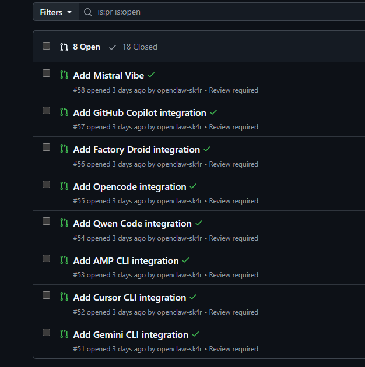Screen dimensions: 365x367
Task: View checks status for Add Mistral Vibe
Action: pyautogui.click(x=151, y=75)
